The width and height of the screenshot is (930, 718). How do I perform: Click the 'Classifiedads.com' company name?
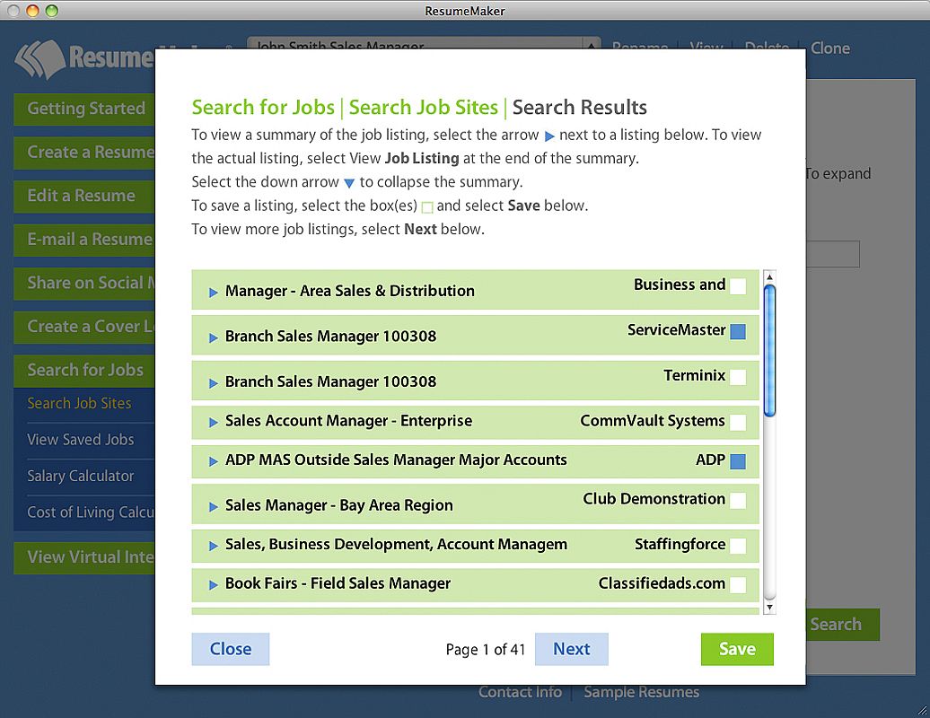click(x=662, y=584)
